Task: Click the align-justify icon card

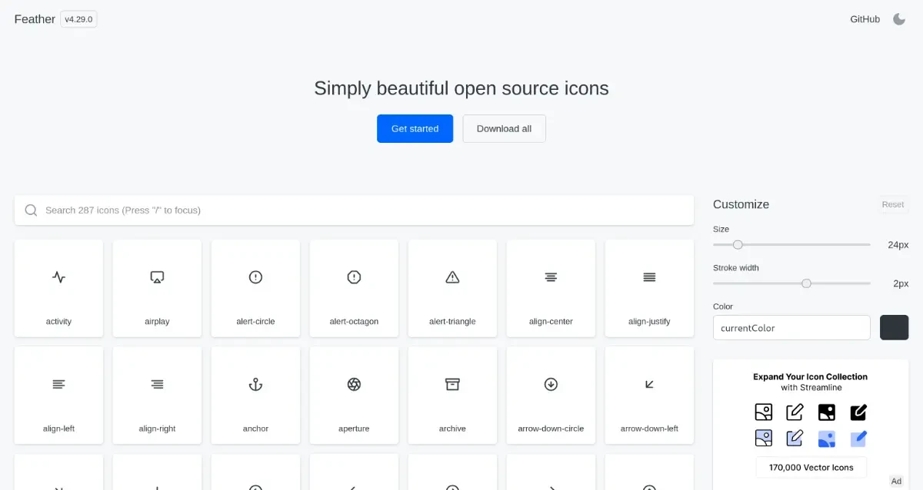Action: [649, 288]
